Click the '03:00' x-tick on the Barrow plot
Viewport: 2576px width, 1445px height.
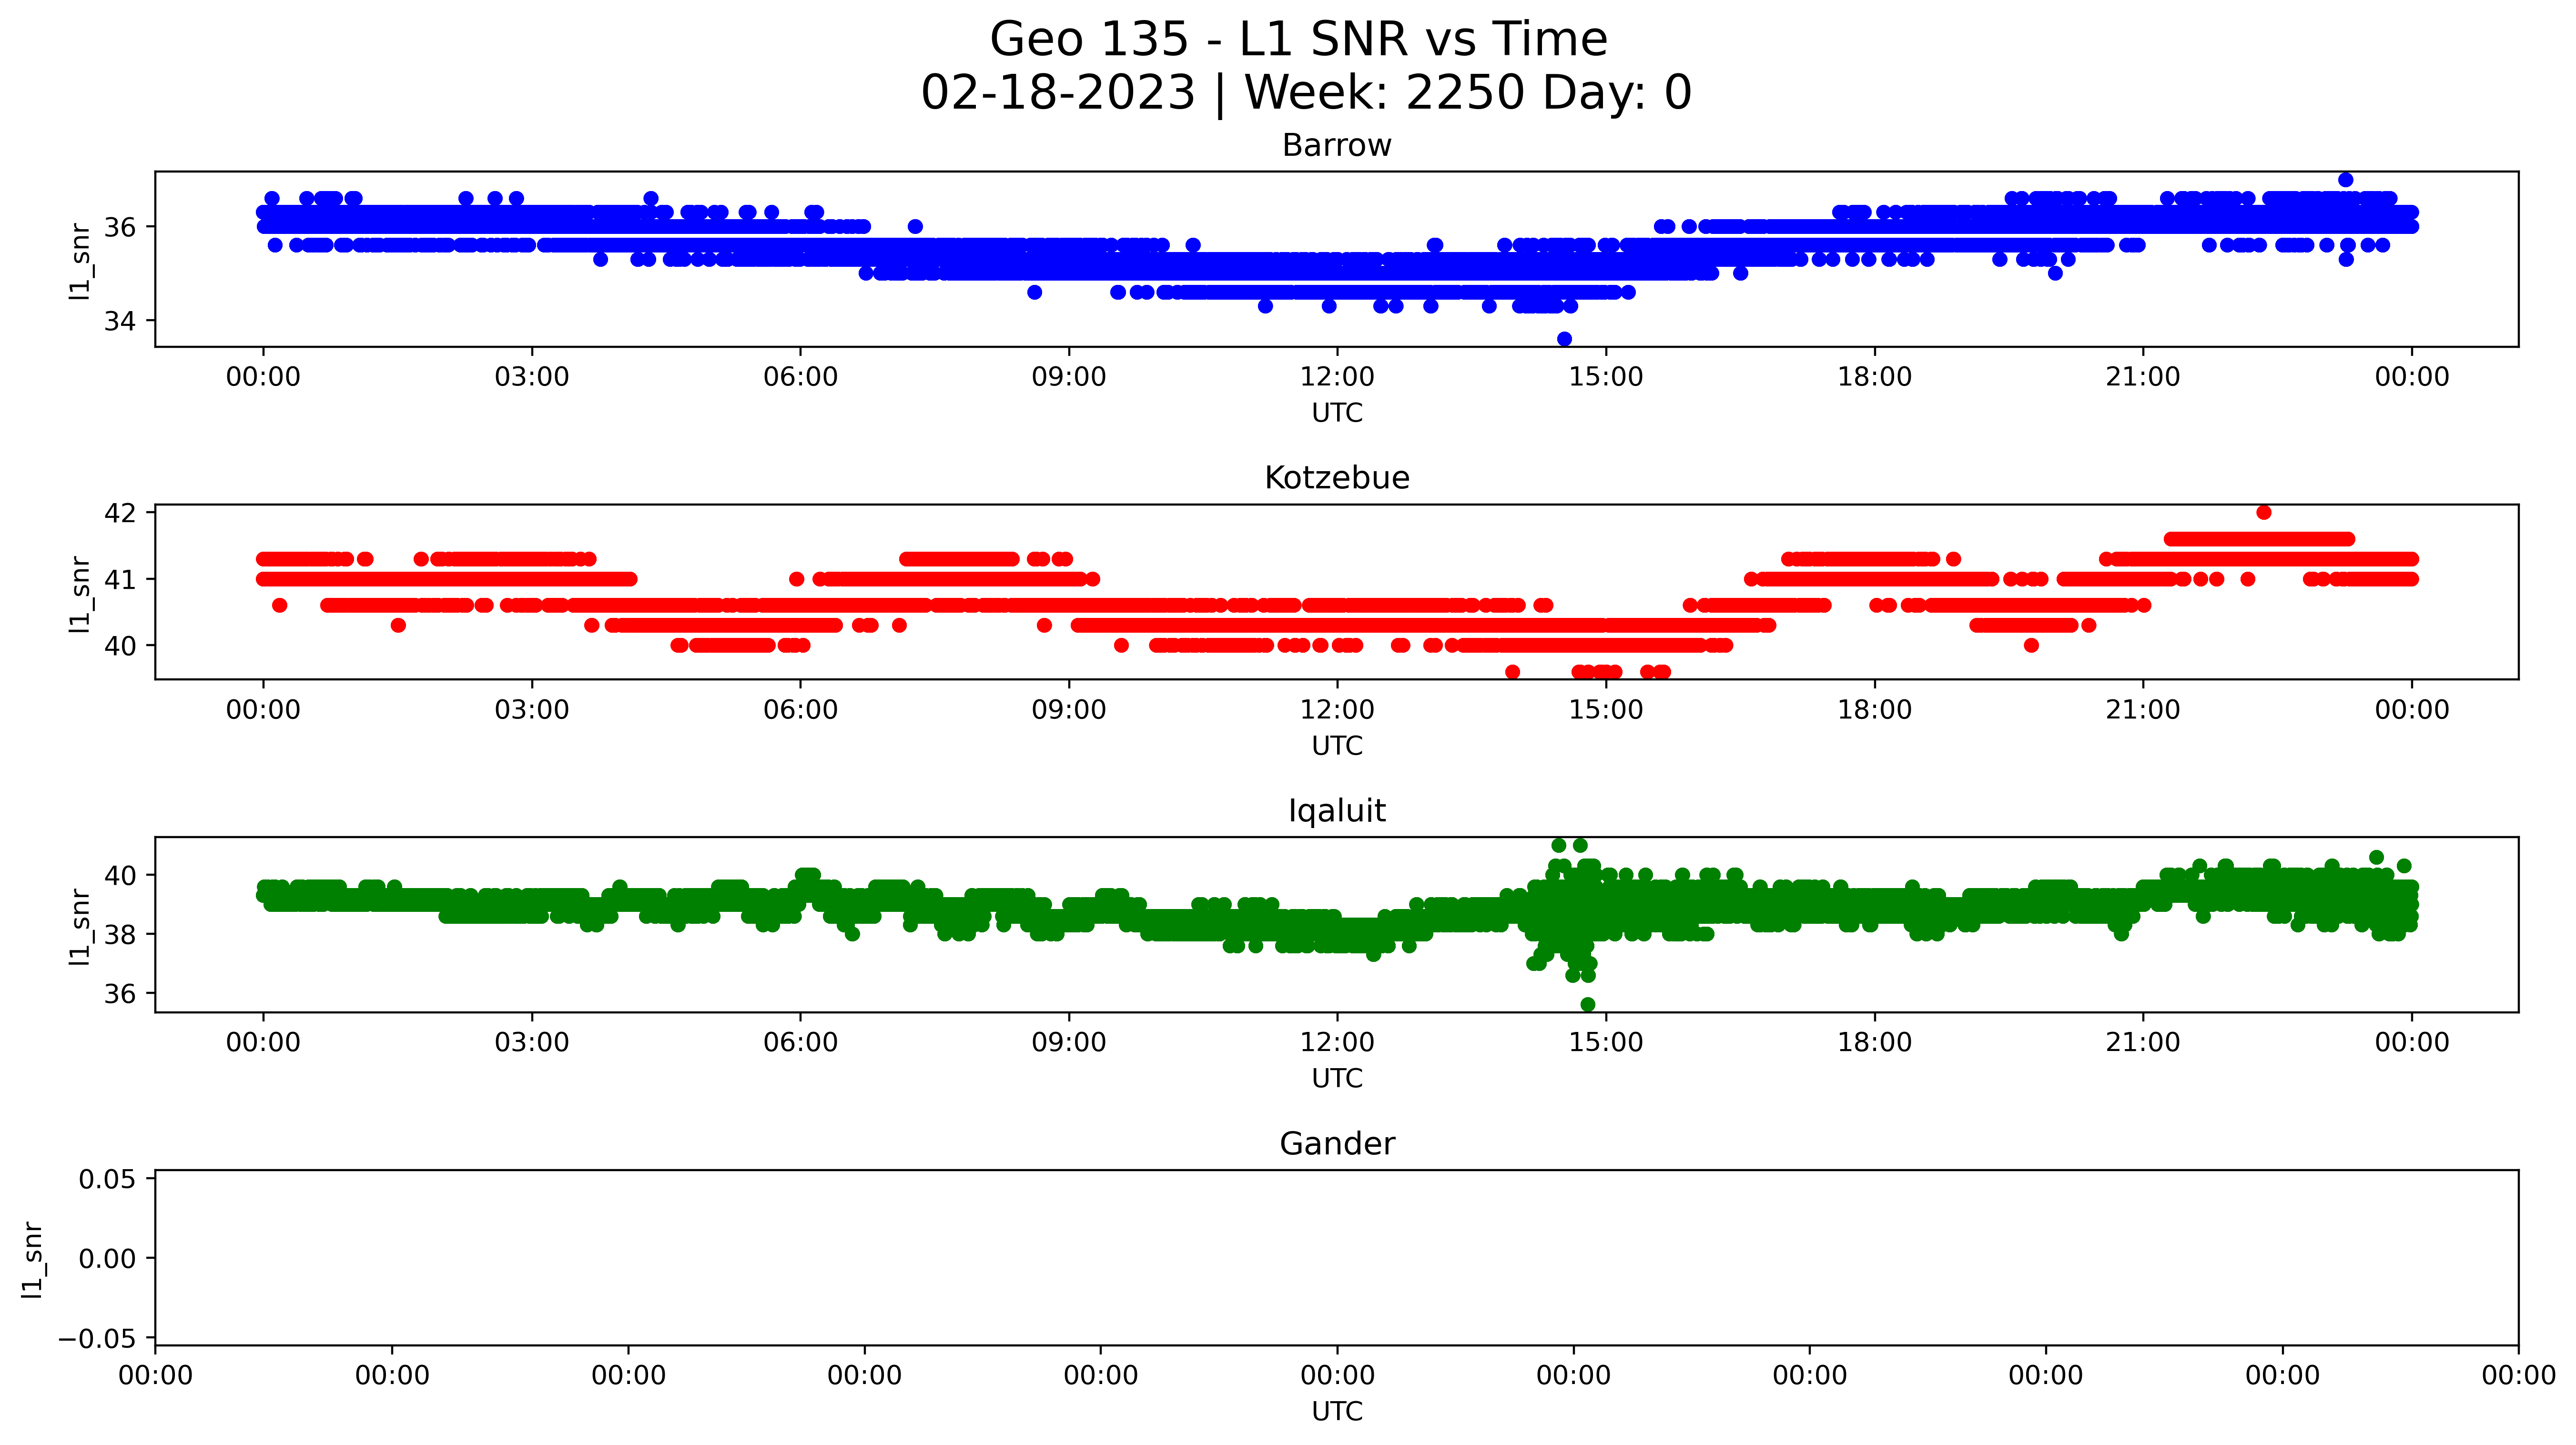pyautogui.click(x=532, y=377)
